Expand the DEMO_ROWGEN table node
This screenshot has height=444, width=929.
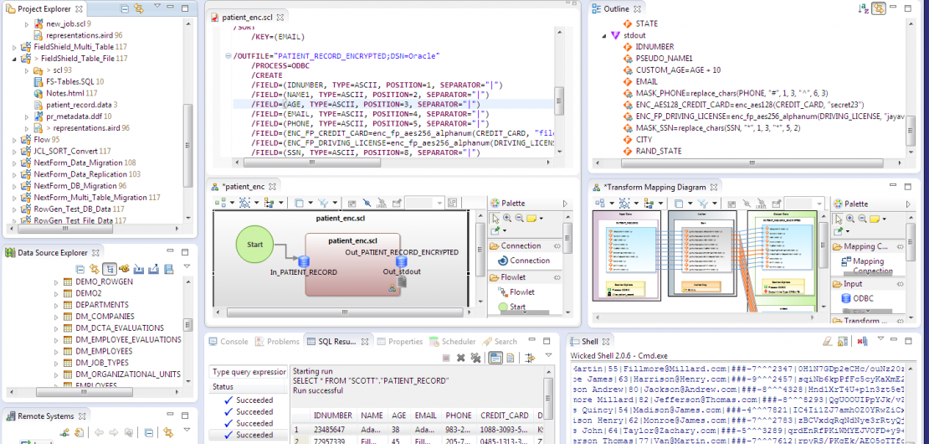[x=57, y=282]
